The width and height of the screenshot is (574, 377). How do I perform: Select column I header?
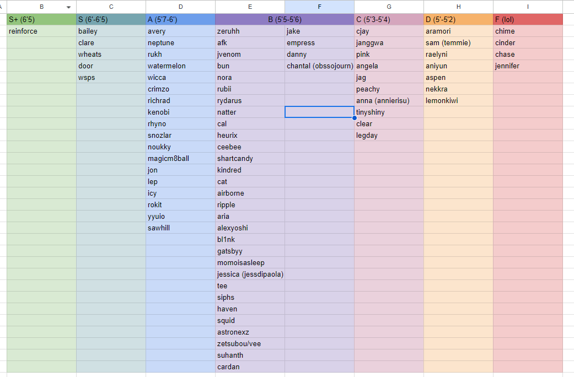528,7
